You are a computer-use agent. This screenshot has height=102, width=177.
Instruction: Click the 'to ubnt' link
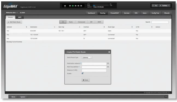coord(22,12)
